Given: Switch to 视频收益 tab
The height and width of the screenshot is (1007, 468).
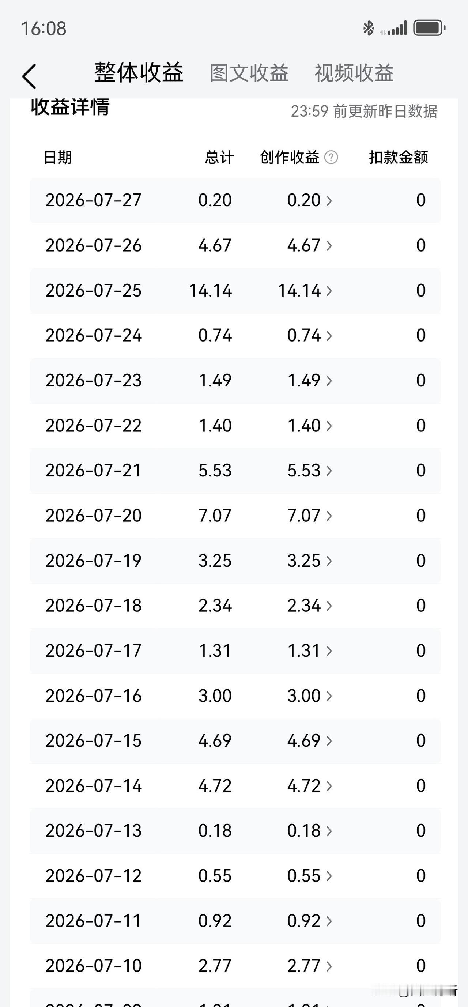Looking at the screenshot, I should click(x=354, y=73).
